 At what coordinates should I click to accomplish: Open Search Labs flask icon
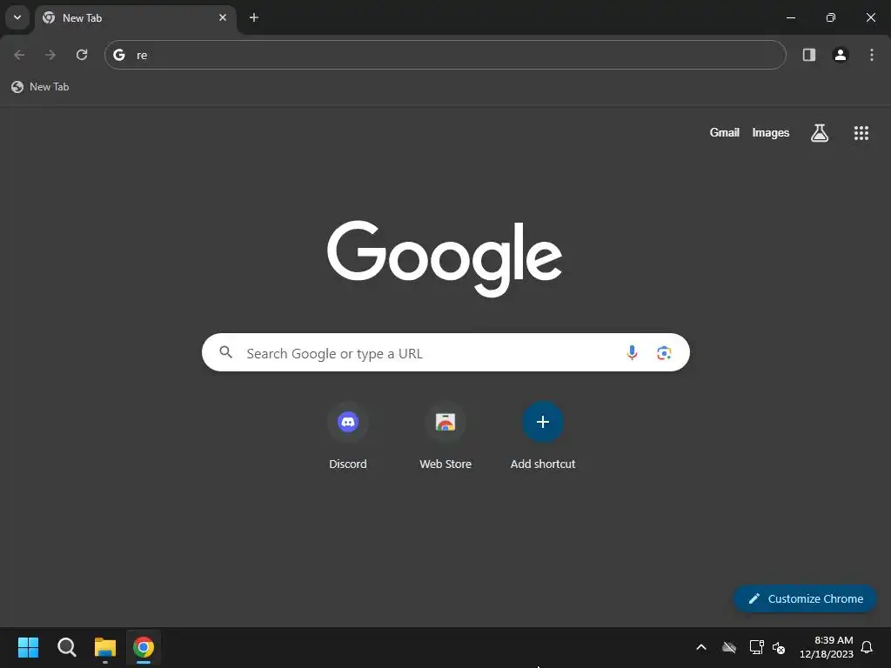(x=820, y=133)
